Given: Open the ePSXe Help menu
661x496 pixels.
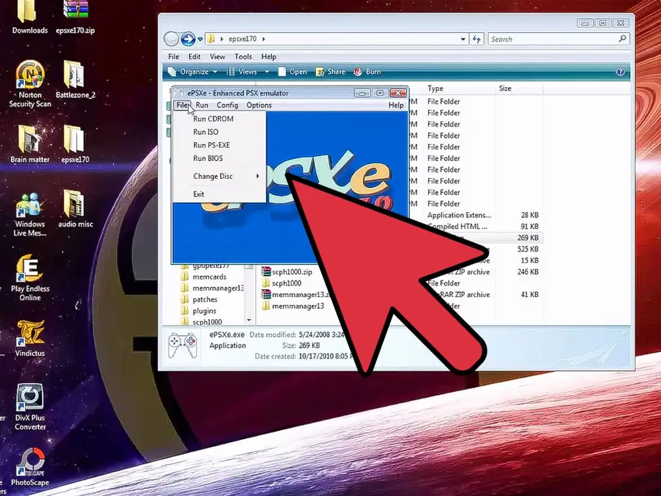Looking at the screenshot, I should [396, 105].
